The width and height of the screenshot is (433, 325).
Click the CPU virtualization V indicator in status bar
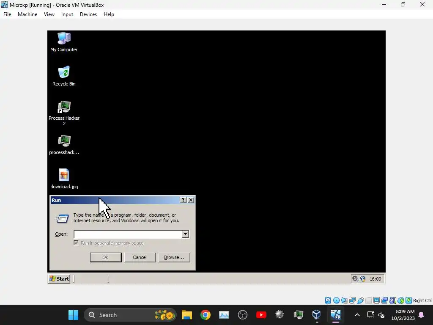[392, 300]
